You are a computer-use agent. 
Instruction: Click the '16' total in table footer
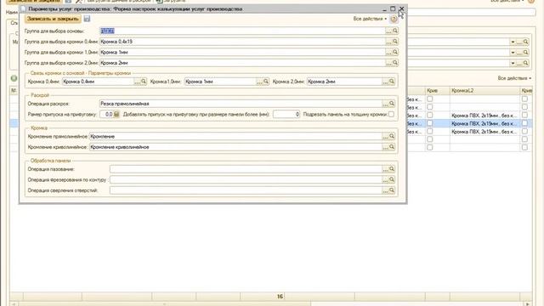pyautogui.click(x=280, y=297)
